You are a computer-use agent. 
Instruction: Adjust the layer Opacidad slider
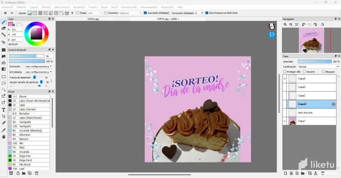pyautogui.click(x=315, y=62)
